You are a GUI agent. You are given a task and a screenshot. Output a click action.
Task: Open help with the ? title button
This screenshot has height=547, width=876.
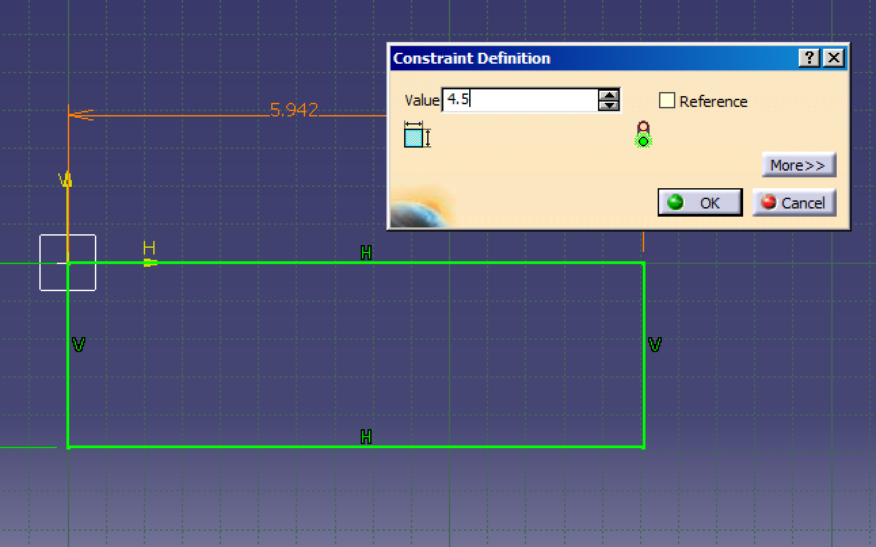coord(809,58)
